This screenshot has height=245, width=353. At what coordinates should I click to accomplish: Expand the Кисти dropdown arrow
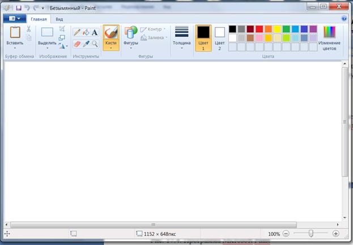pyautogui.click(x=111, y=48)
